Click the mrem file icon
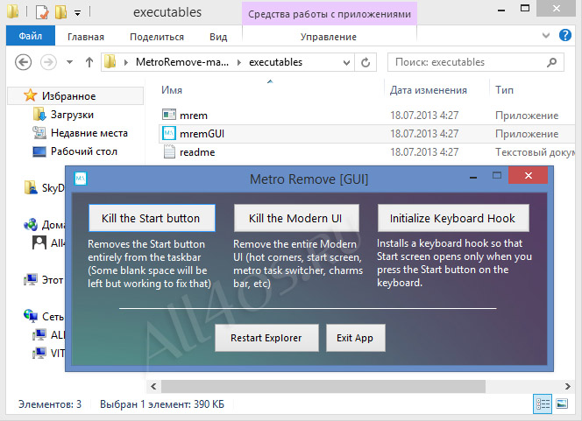Viewport: 582px width, 421px height. [x=169, y=115]
